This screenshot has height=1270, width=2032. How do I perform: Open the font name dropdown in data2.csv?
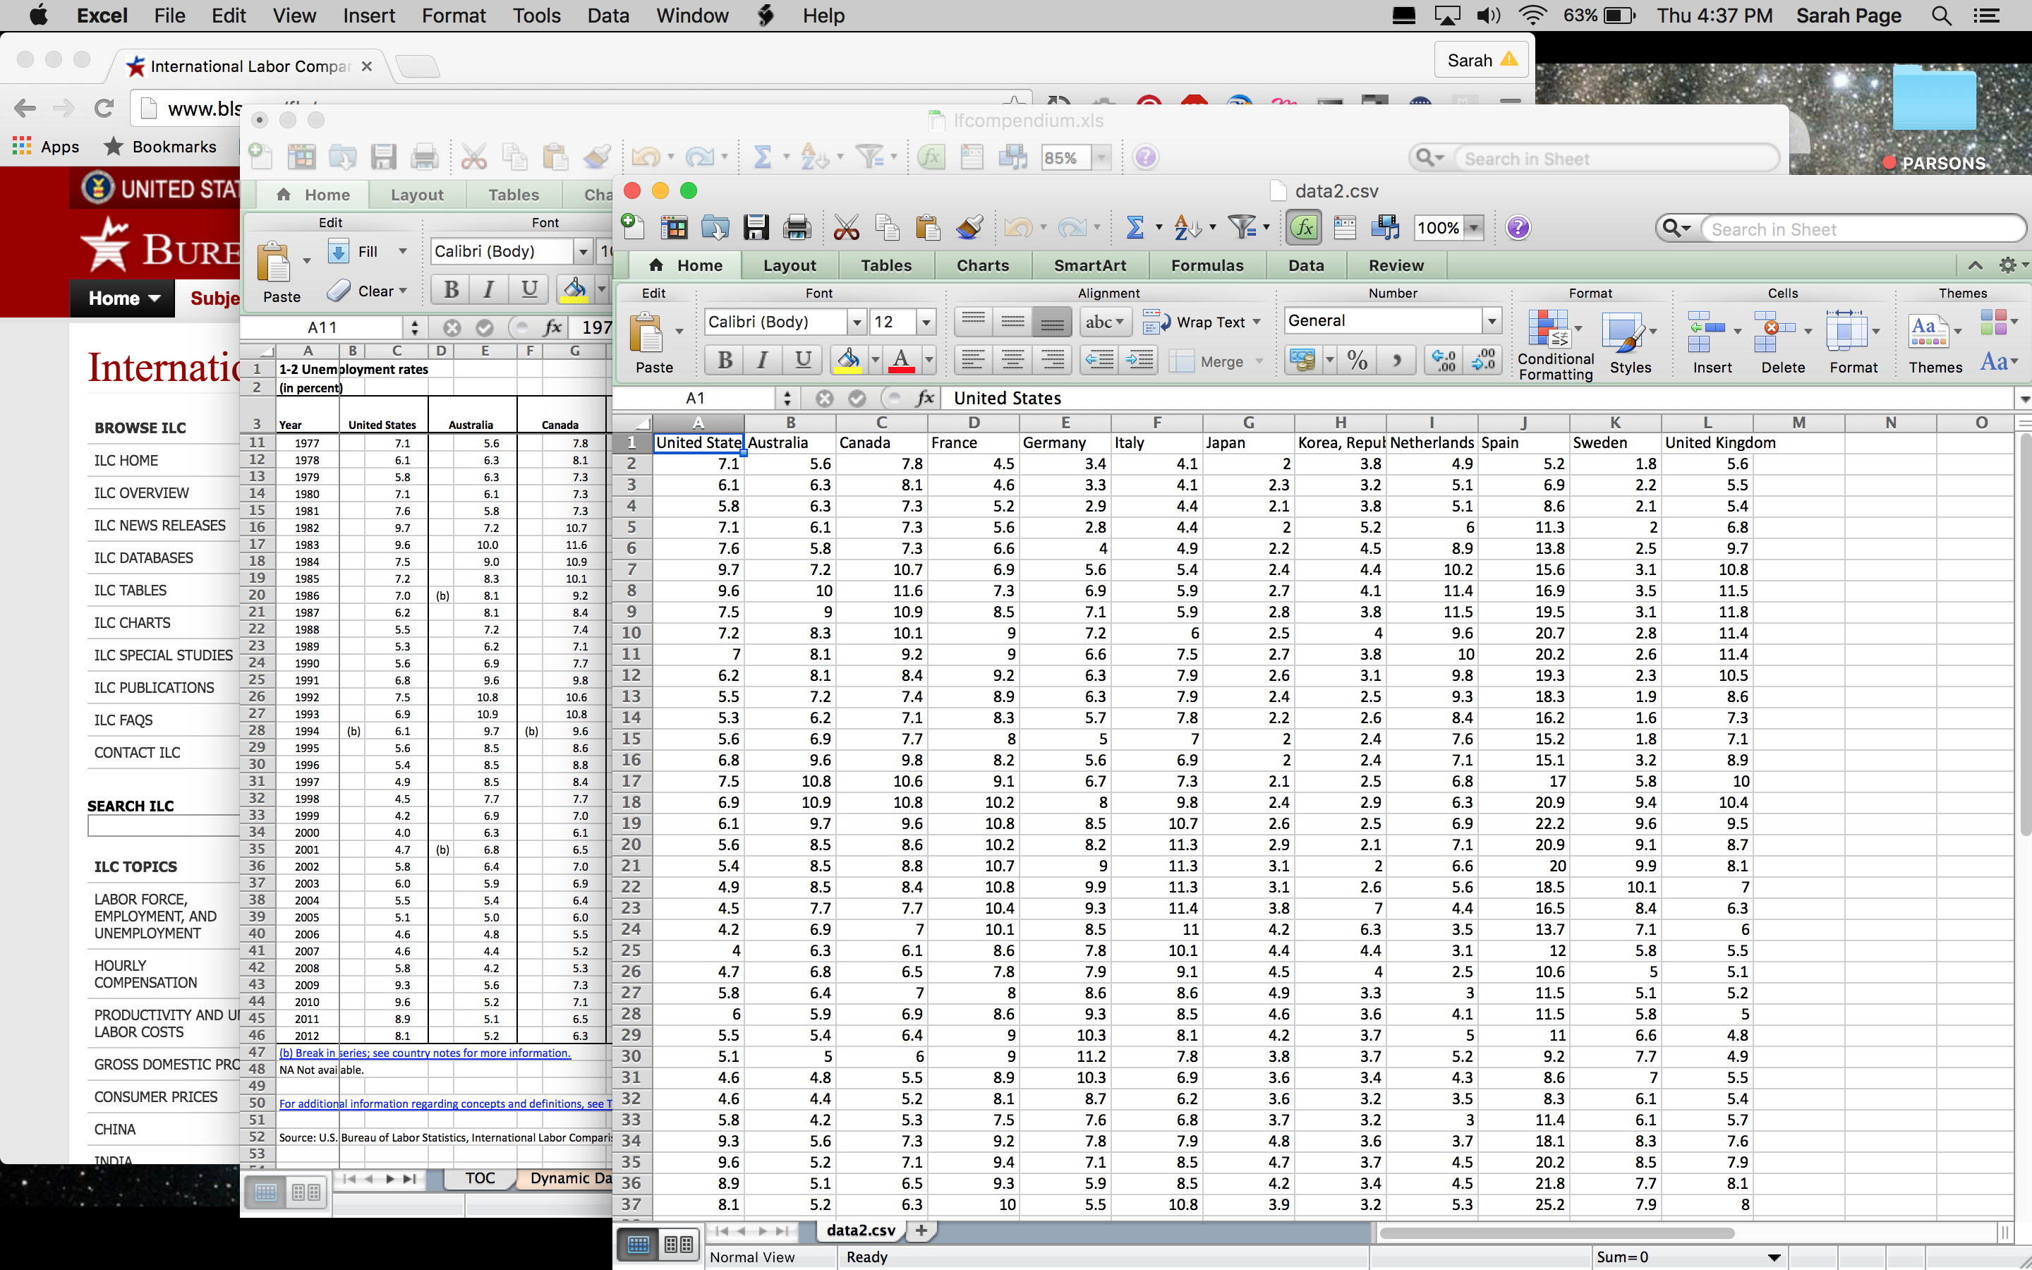(857, 322)
